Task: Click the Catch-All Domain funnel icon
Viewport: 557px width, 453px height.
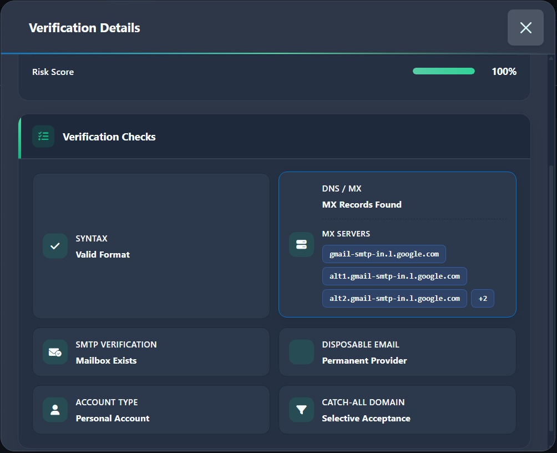Action: [x=301, y=410]
